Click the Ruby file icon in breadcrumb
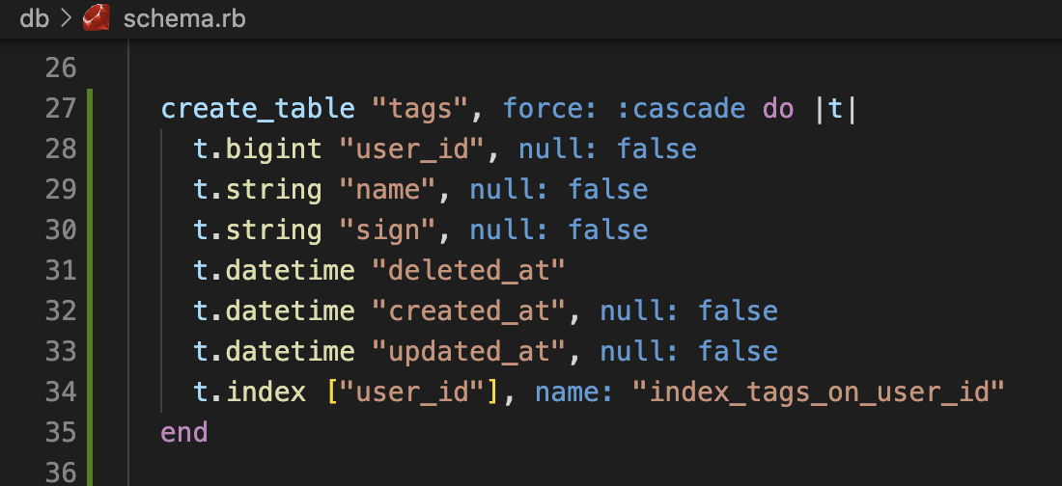The height and width of the screenshot is (486, 1062). [x=97, y=17]
